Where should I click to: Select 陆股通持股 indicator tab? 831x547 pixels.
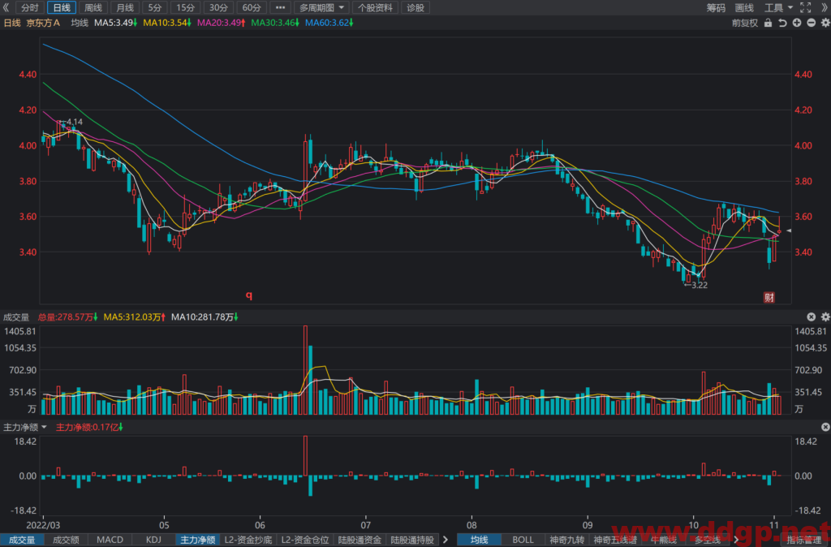(x=412, y=540)
